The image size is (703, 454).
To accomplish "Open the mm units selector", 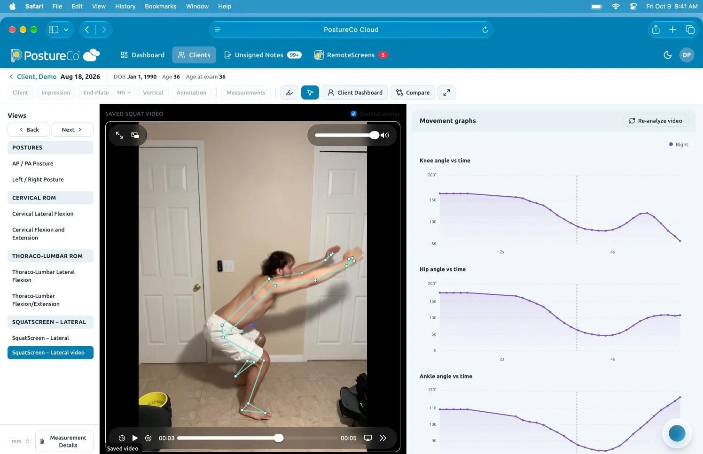I will click(21, 441).
